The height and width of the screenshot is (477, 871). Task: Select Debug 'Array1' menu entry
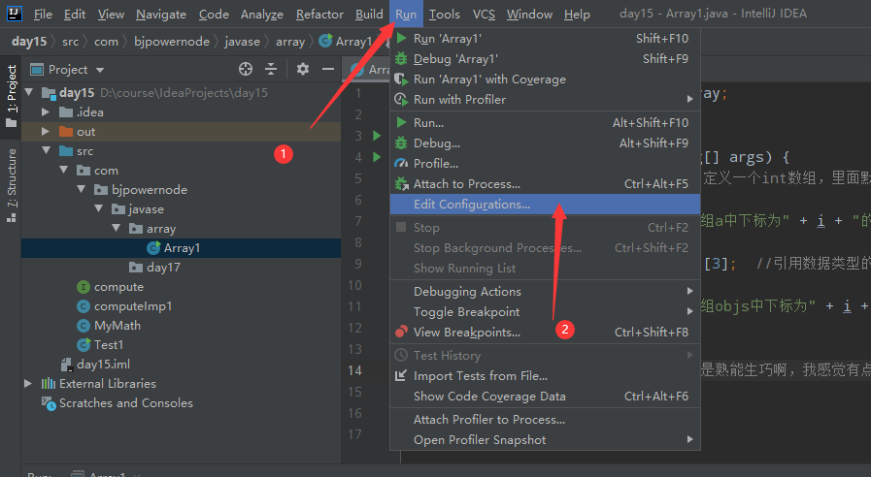pos(545,59)
